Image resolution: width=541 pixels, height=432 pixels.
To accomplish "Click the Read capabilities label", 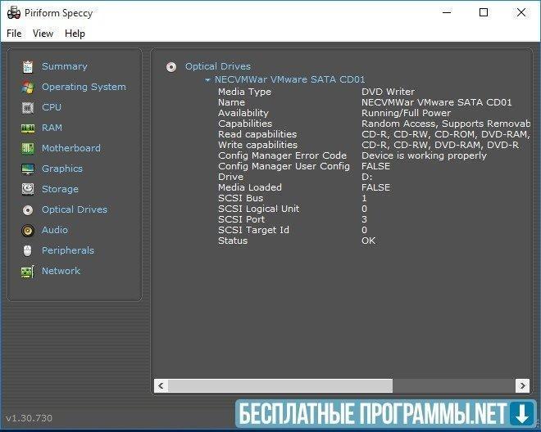I will (x=257, y=134).
